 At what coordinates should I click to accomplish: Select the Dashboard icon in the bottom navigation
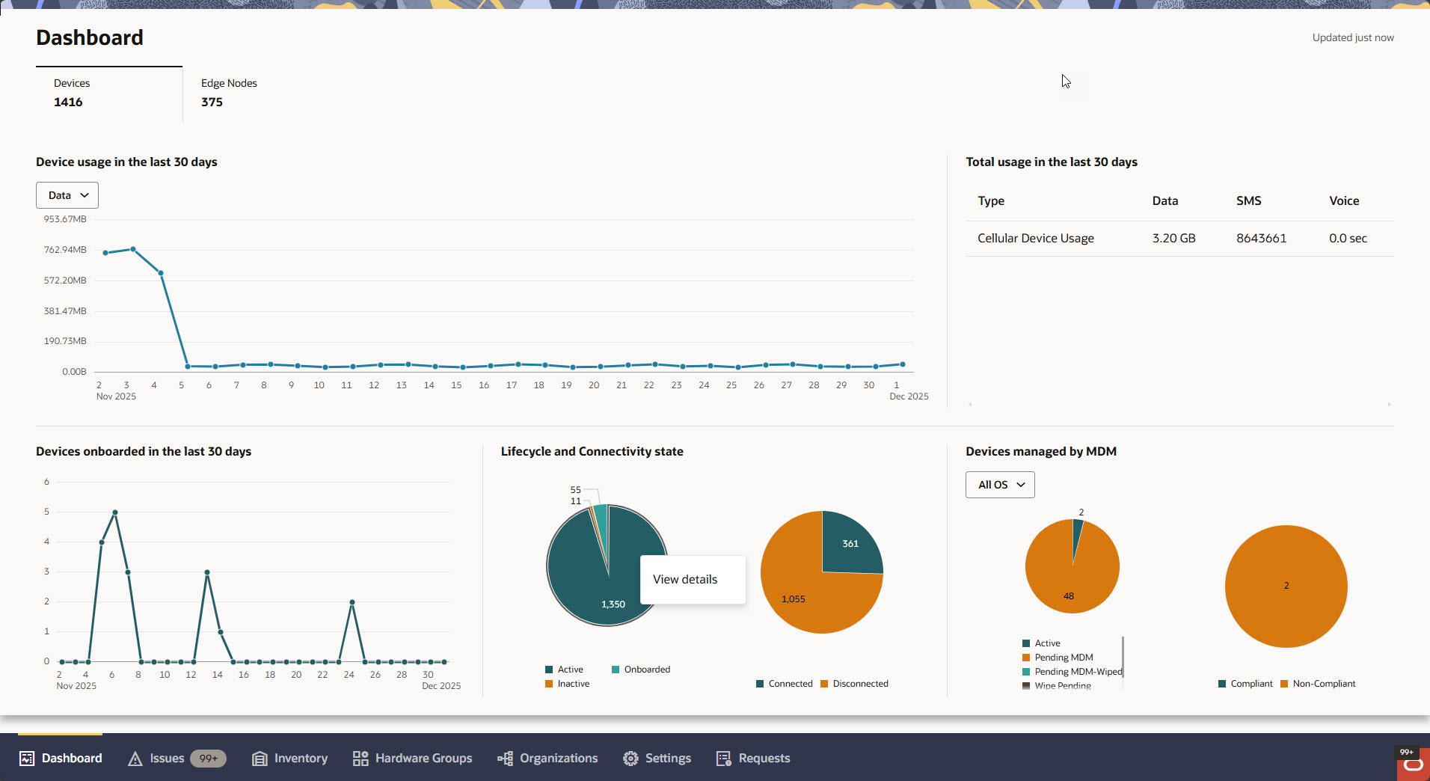point(26,758)
